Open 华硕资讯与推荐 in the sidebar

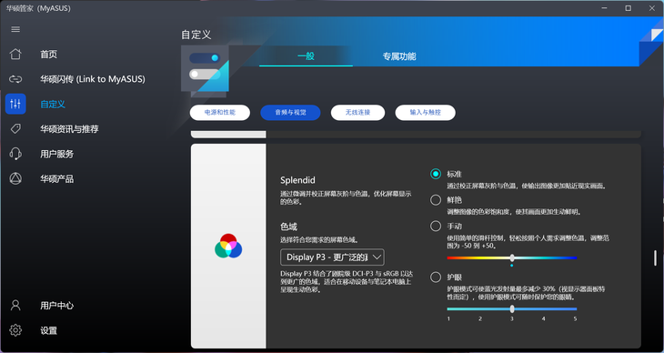pos(69,129)
